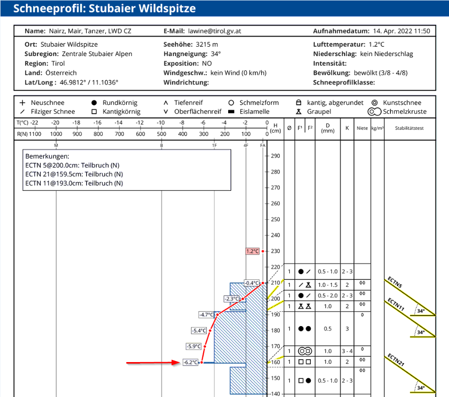Click the Schmelzform open circle legend icon
The height and width of the screenshot is (397, 449).
click(231, 102)
